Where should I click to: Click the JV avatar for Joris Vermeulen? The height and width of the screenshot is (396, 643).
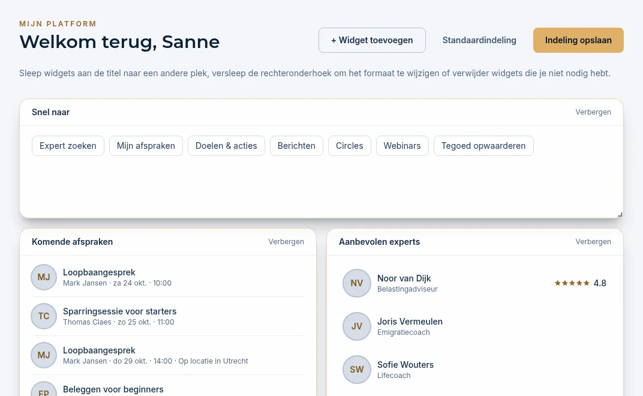click(357, 326)
